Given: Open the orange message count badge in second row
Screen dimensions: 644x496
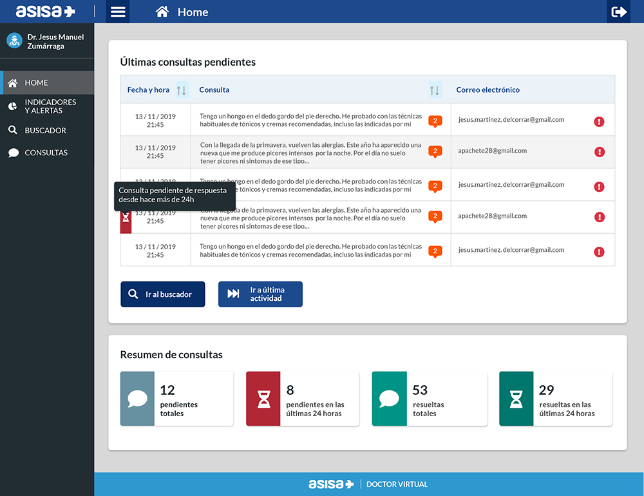Looking at the screenshot, I should 435,152.
